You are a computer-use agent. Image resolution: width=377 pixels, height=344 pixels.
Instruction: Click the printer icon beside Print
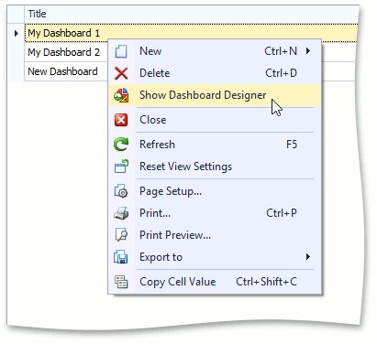(x=121, y=213)
